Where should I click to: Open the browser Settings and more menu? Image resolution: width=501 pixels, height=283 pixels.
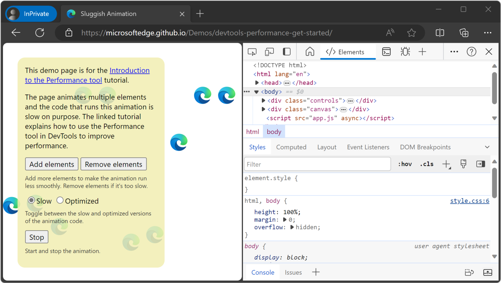488,32
